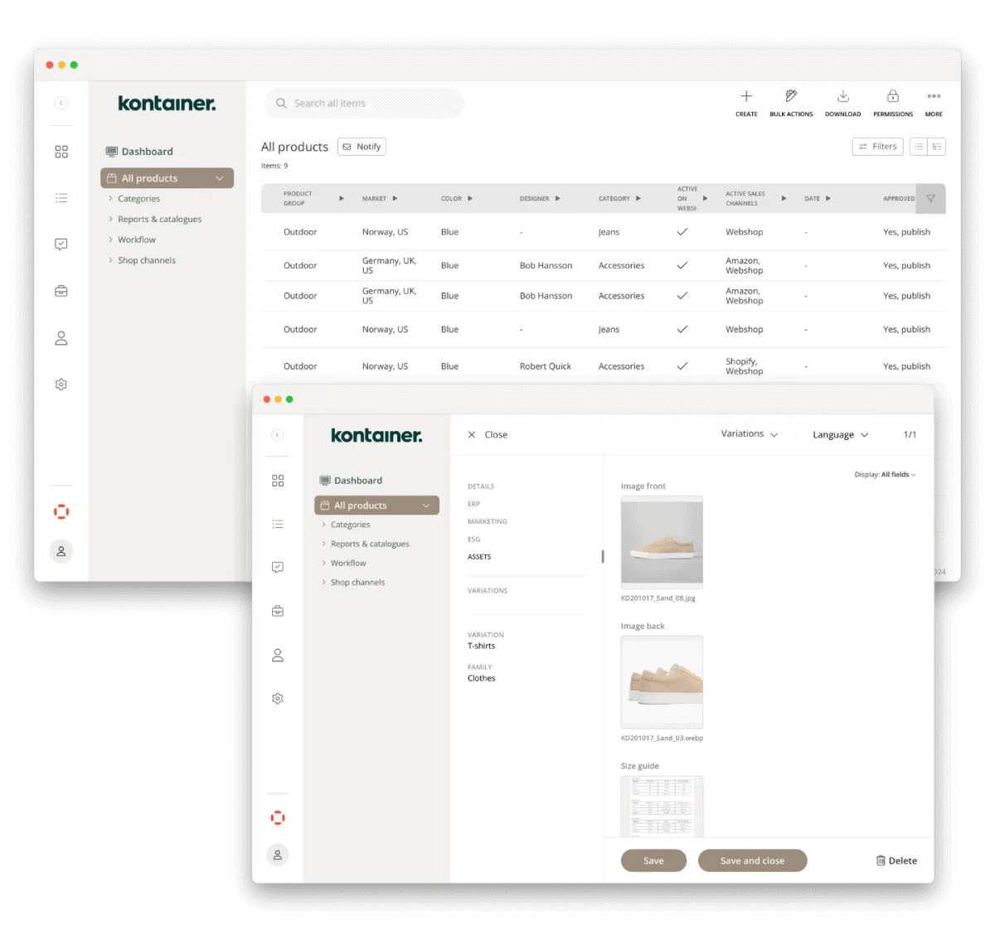Go to Dashboard in back window
Screen dimensions: 995x934
point(139,152)
